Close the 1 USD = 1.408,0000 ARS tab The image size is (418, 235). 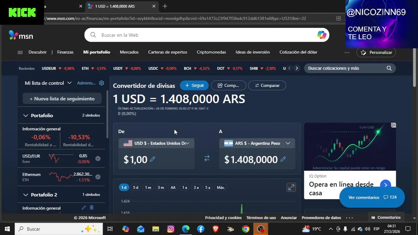pos(154,6)
